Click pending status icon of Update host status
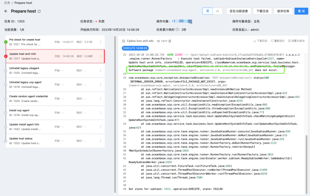This screenshot has width=310, height=196. [6, 141]
